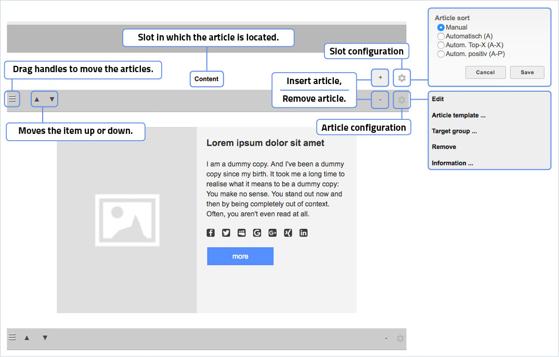559x357 pixels.
Task: Click the article placeholder image
Action: pyautogui.click(x=127, y=220)
